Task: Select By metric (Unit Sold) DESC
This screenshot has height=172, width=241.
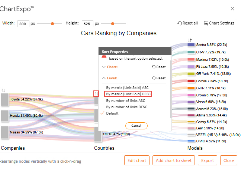Action: click(128, 94)
